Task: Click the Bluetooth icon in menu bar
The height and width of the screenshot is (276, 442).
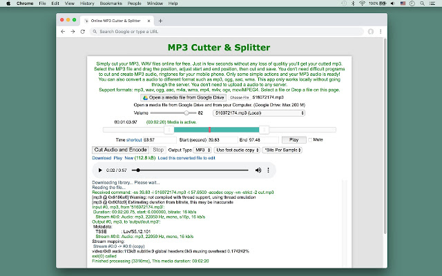Action: 353,3
